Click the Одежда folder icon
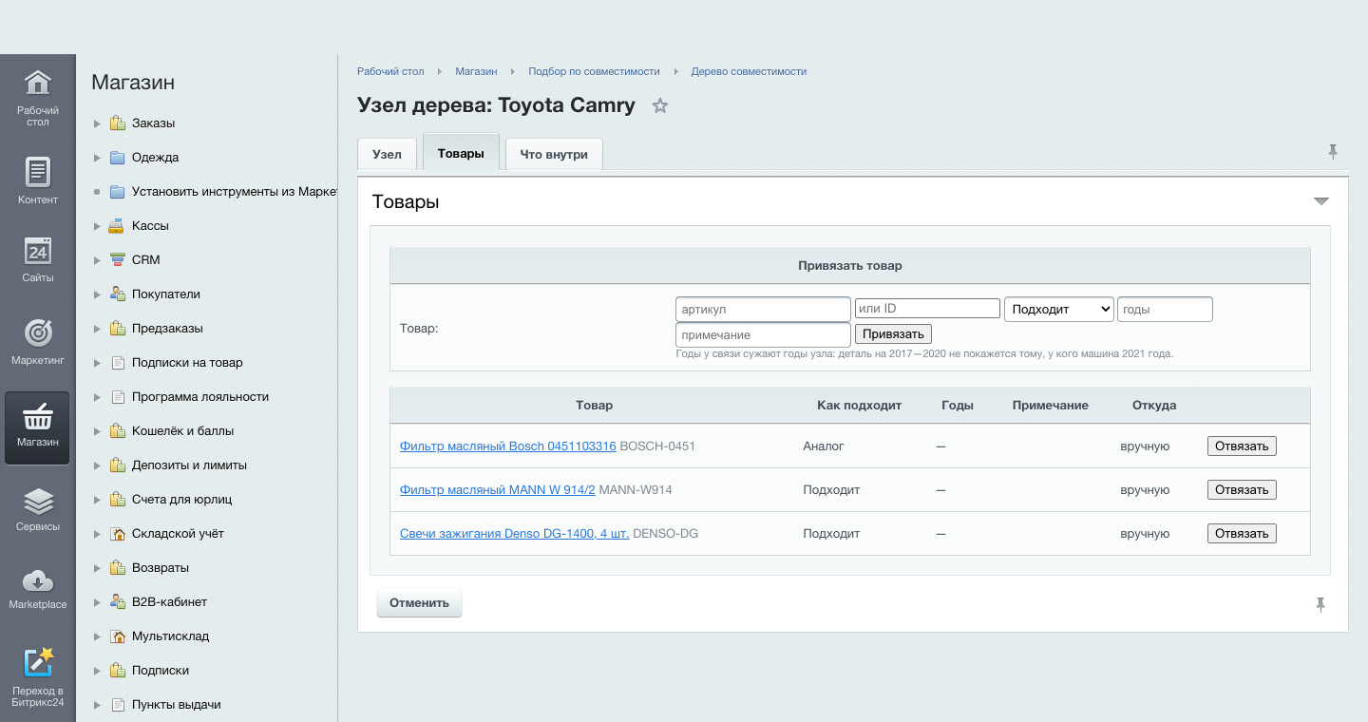Screen dimensions: 1368x722 117,158
